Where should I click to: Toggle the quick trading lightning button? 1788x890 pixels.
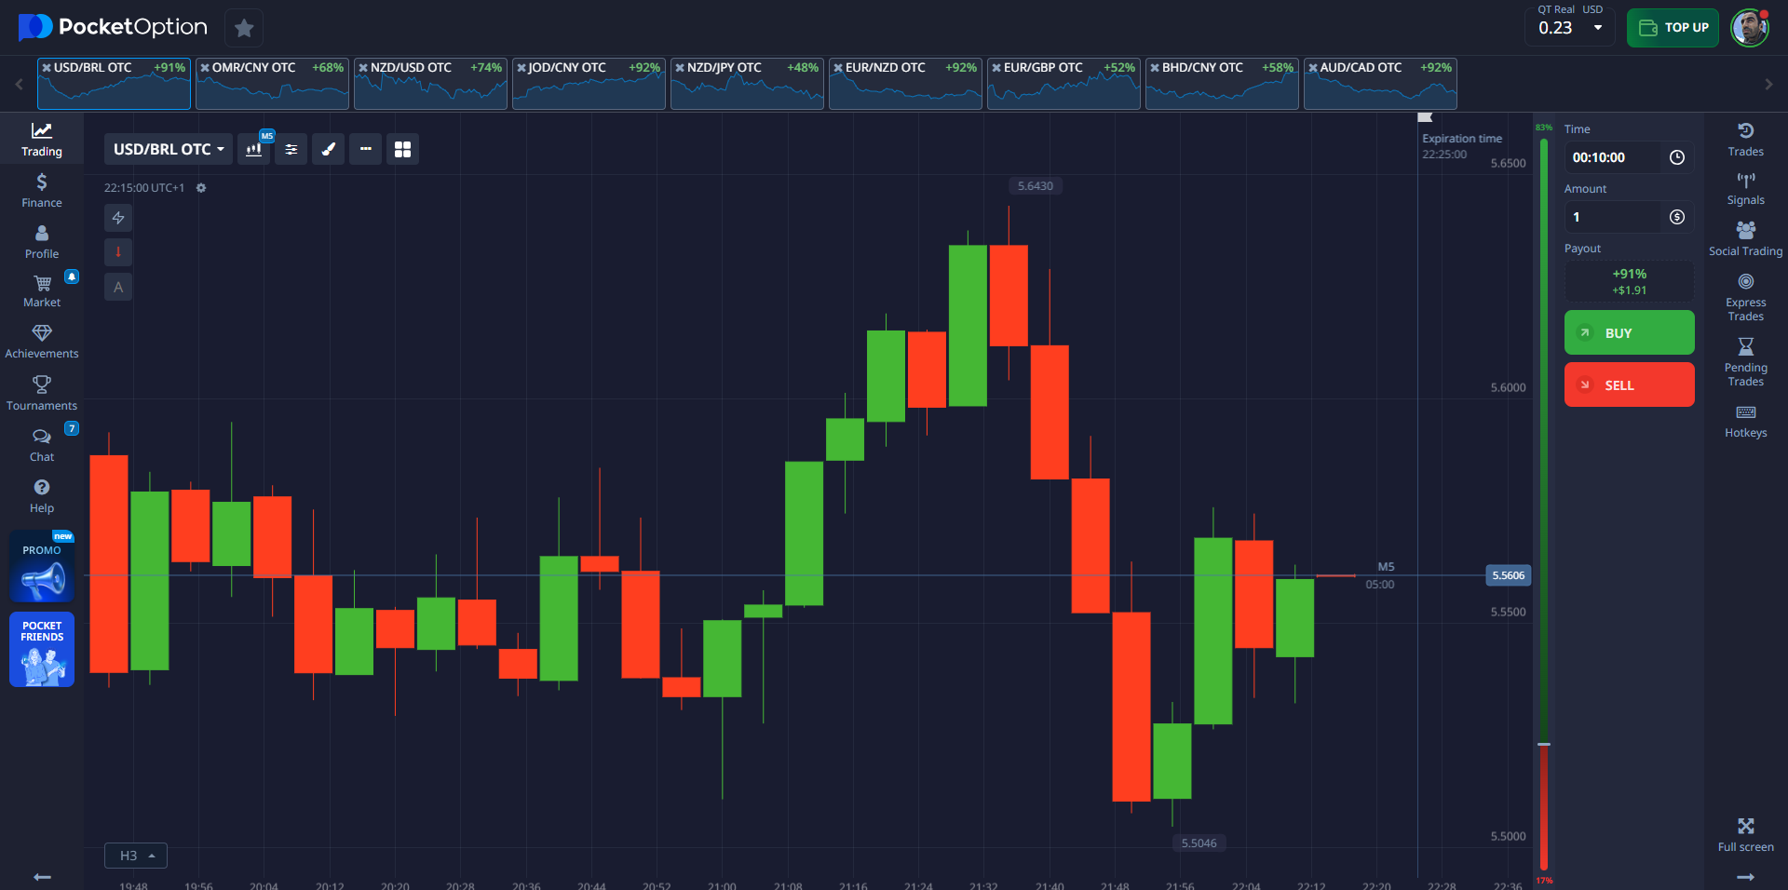(x=118, y=218)
